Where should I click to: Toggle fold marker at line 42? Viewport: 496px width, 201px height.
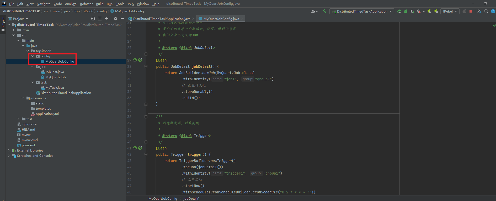point(146,154)
